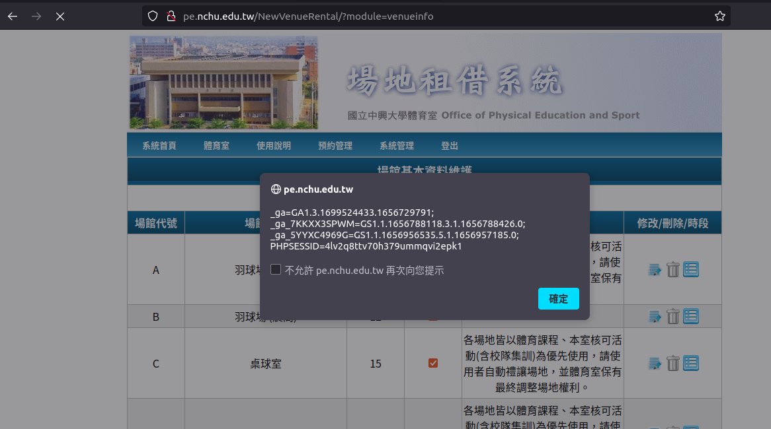Click venue code A cell
This screenshot has width=771, height=429.
tap(156, 270)
